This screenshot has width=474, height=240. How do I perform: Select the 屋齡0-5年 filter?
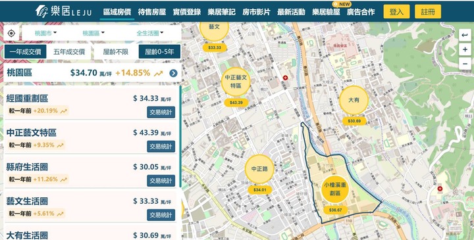tap(159, 52)
